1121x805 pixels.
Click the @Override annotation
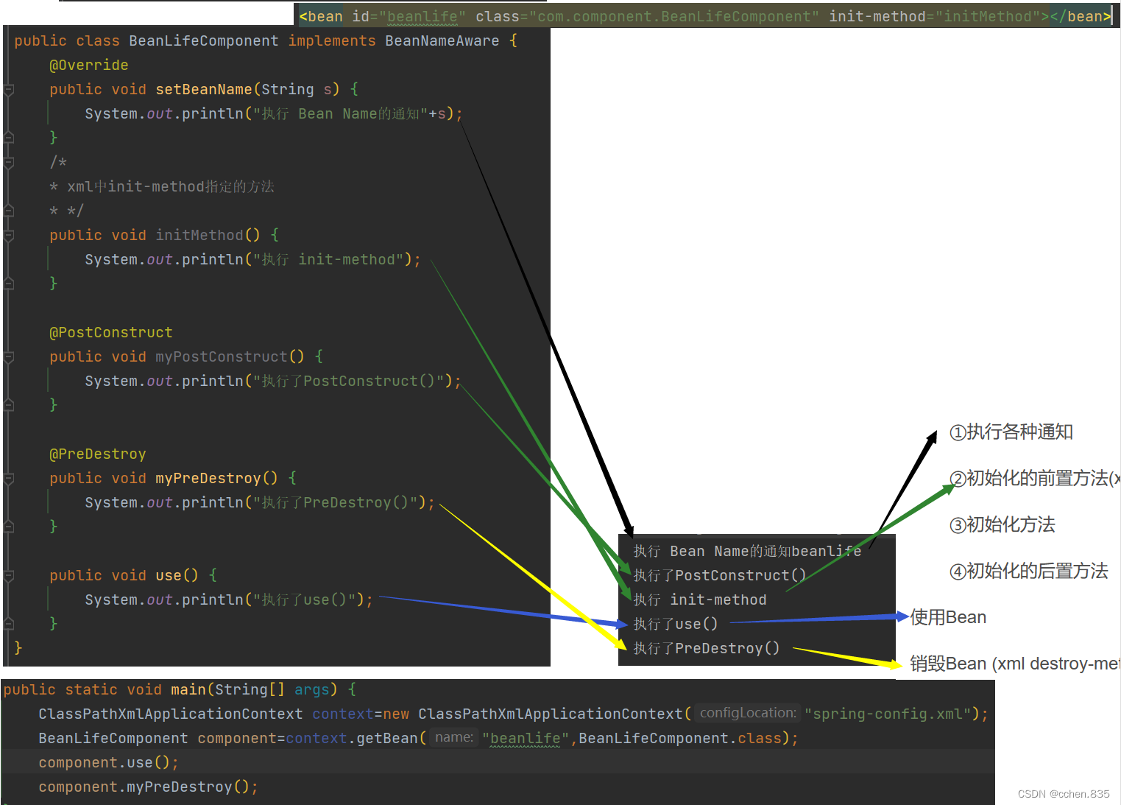point(88,66)
